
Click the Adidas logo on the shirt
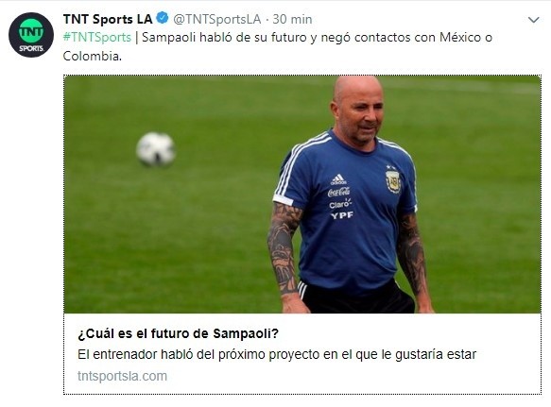[x=338, y=179]
